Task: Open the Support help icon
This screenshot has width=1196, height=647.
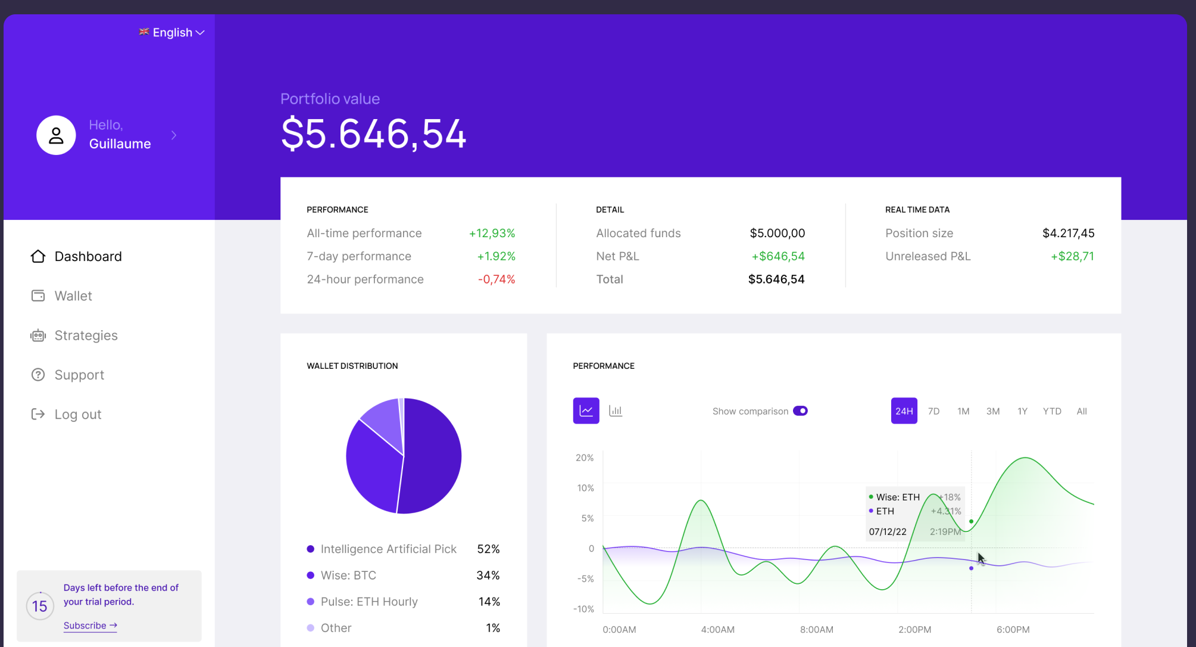Action: click(x=38, y=374)
